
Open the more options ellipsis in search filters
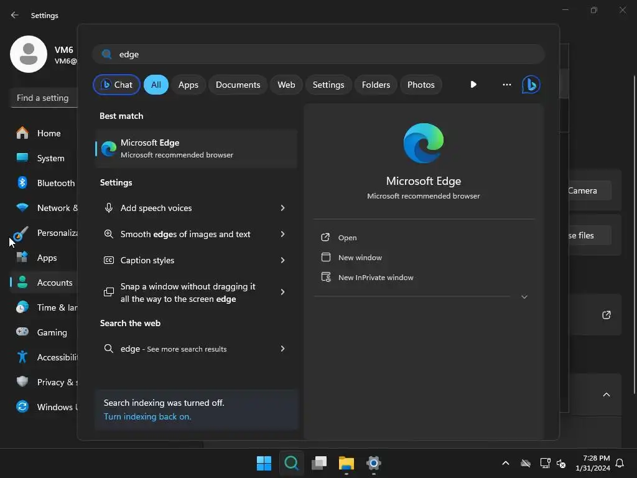coord(506,85)
